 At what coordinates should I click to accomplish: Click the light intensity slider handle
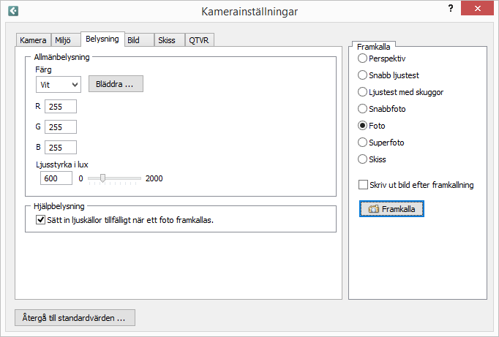pos(103,178)
